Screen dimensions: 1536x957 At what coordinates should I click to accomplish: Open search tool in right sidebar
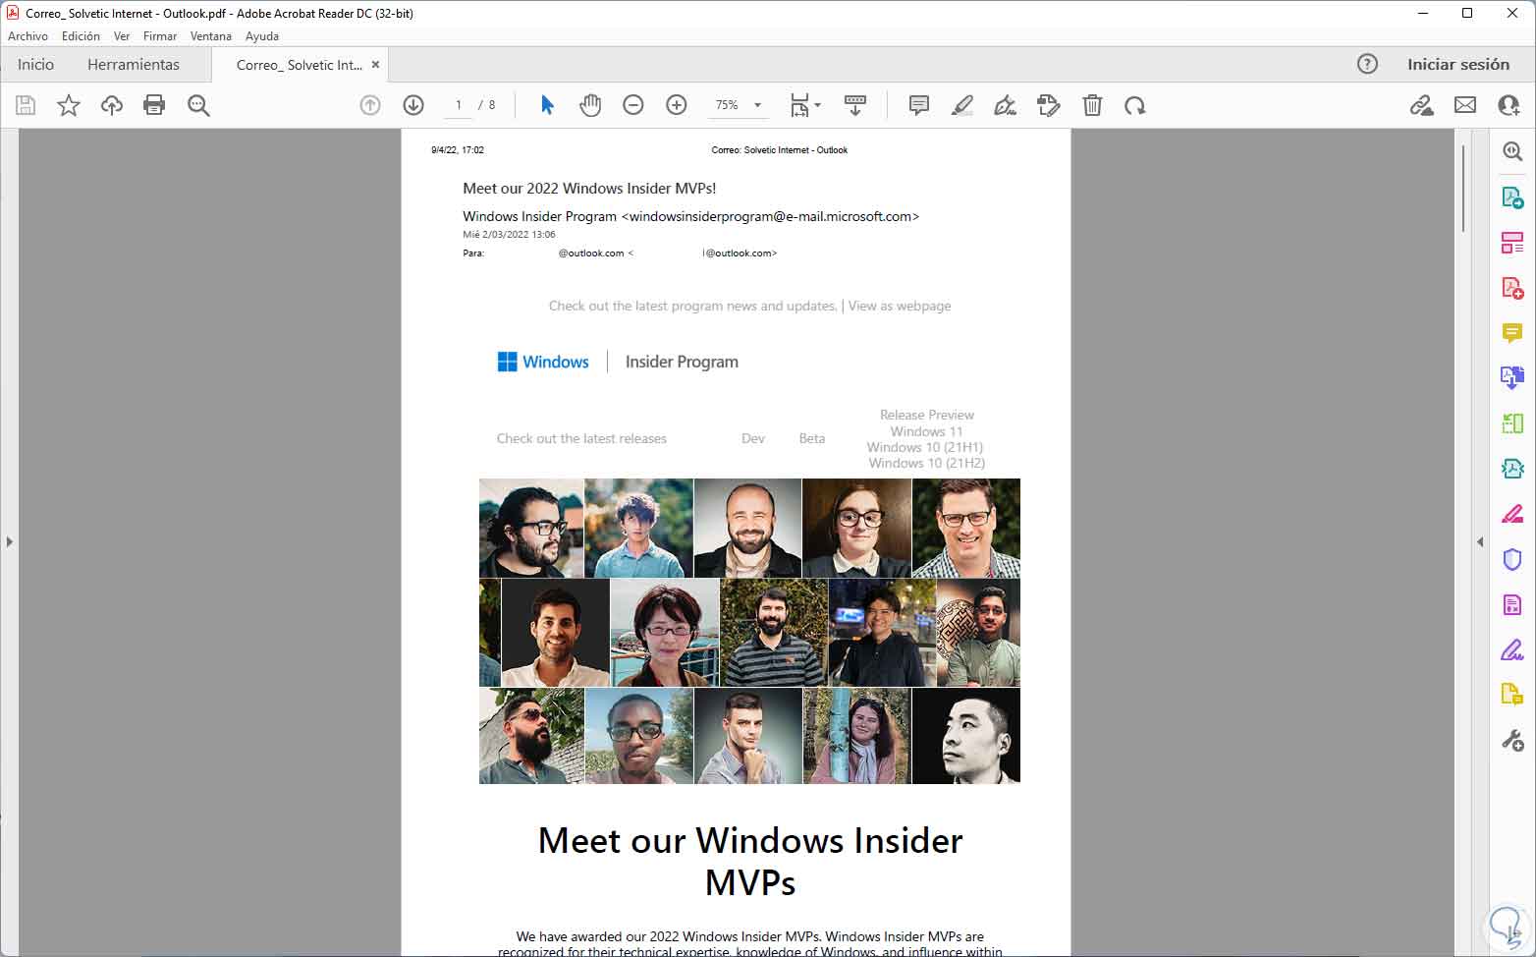click(1512, 151)
